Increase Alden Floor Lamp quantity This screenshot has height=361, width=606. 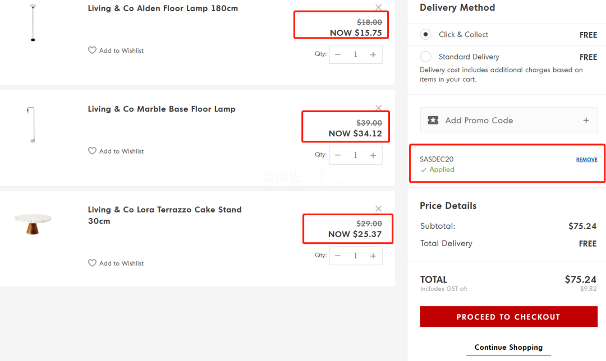pos(373,54)
